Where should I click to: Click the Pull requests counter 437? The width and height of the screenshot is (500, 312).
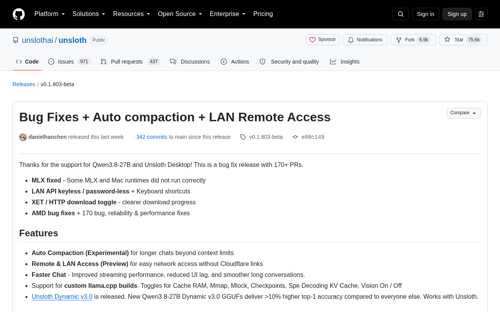tap(154, 62)
